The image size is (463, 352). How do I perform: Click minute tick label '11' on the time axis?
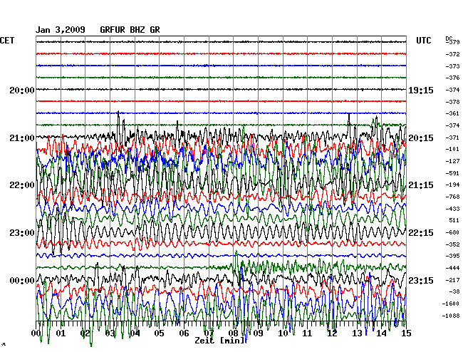coord(308,333)
